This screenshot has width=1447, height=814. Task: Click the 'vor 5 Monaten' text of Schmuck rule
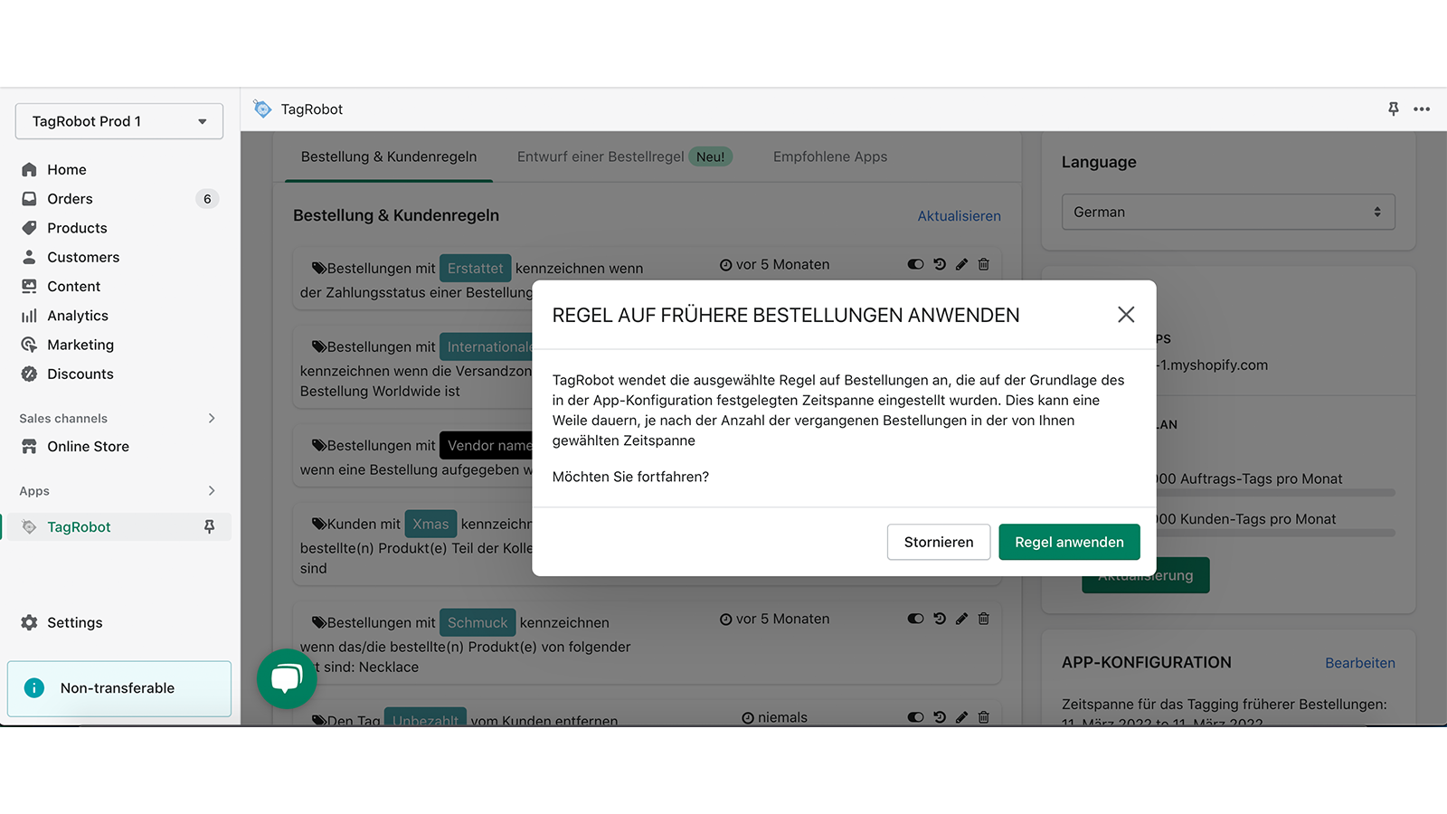pyautogui.click(x=782, y=619)
